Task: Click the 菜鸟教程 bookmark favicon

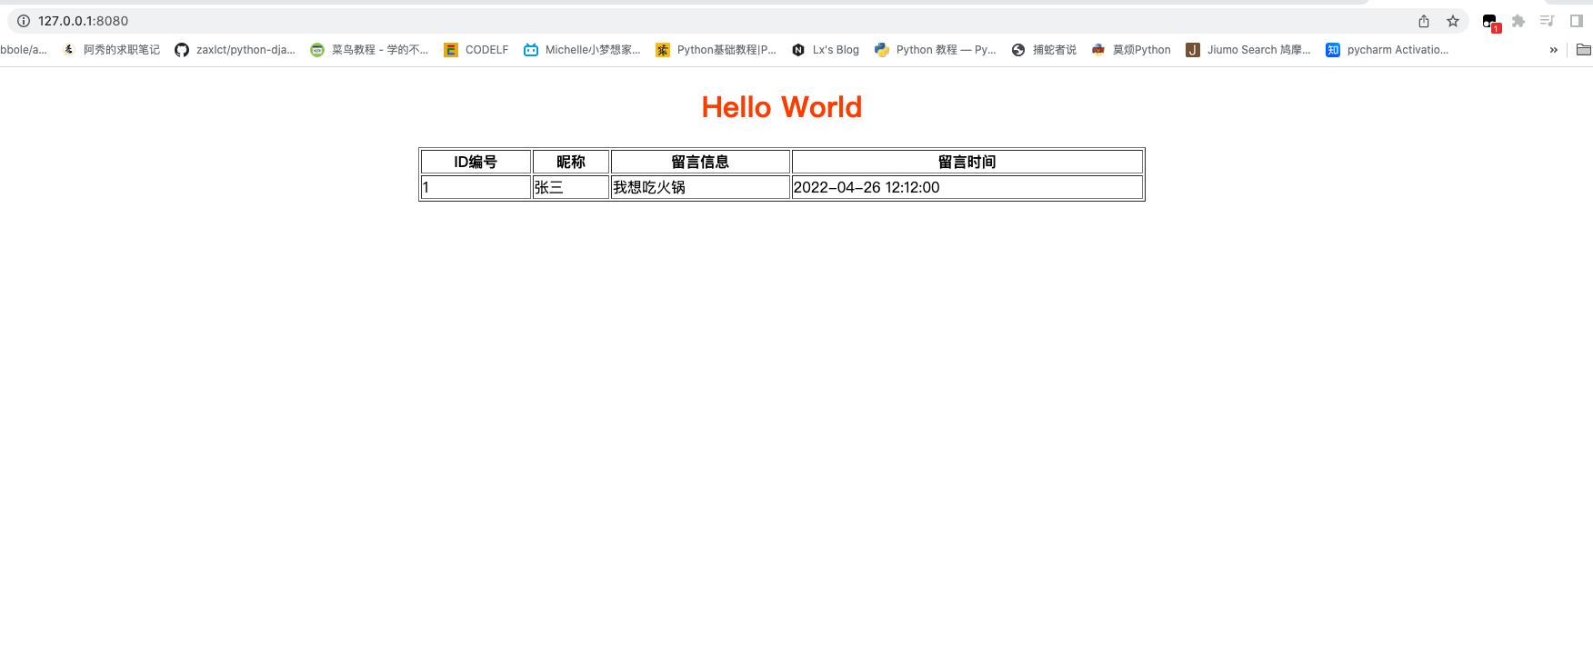Action: (x=317, y=50)
